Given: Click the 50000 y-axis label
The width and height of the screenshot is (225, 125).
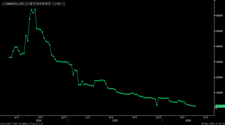Looking at the screenshot, I should pyautogui.click(x=219, y=31).
